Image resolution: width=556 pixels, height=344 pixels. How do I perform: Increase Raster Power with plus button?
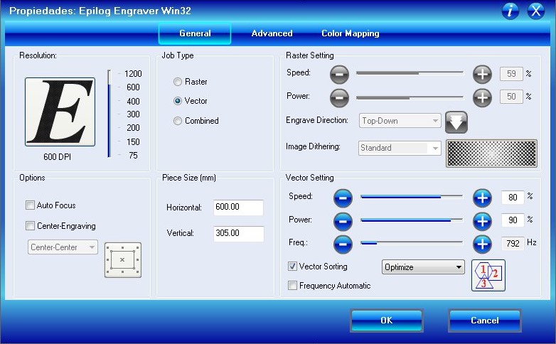click(482, 97)
